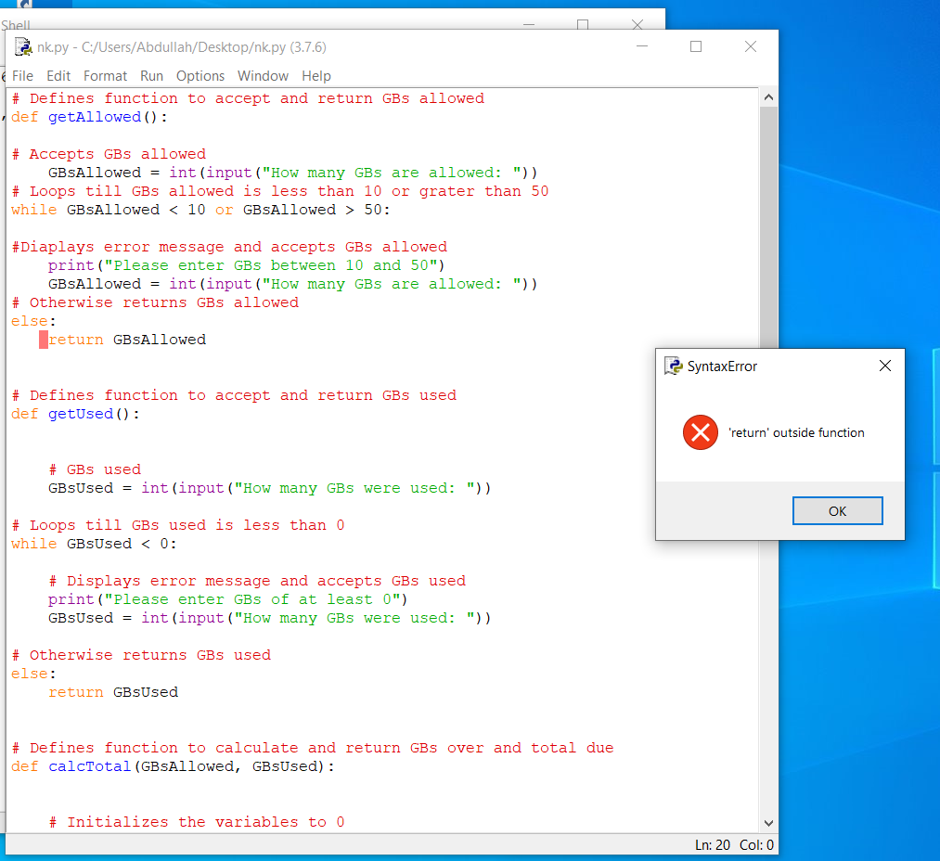
Task: Open the Format menu
Action: [x=105, y=76]
